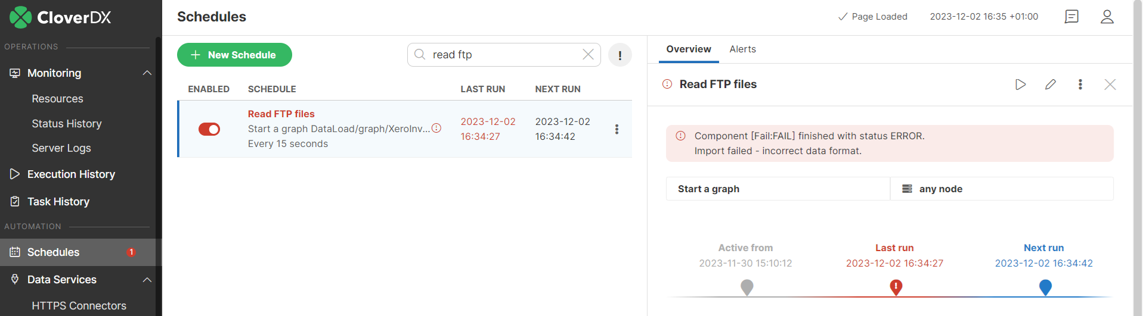
Task: Open kebab menu in detail panel header
Action: point(1080,85)
